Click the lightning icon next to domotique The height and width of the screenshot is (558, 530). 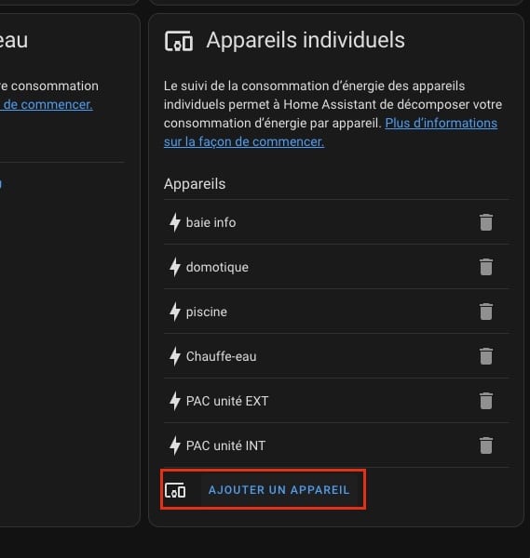point(174,267)
